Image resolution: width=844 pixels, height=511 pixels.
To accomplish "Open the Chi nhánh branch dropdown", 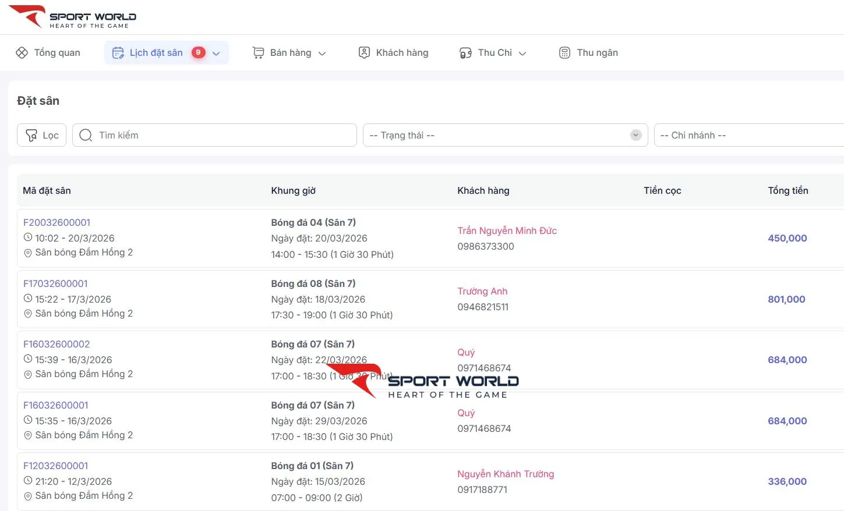I will tap(748, 135).
